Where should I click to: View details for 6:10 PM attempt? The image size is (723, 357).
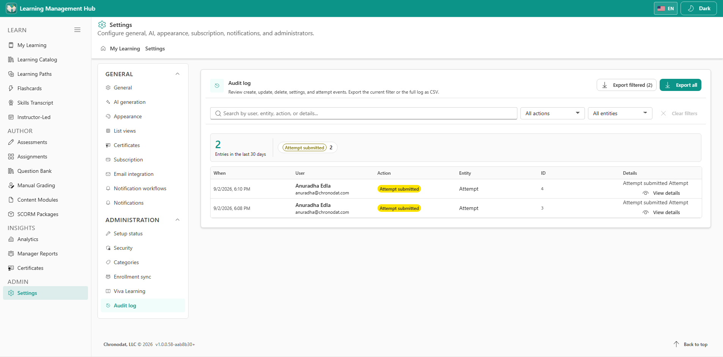[661, 193]
